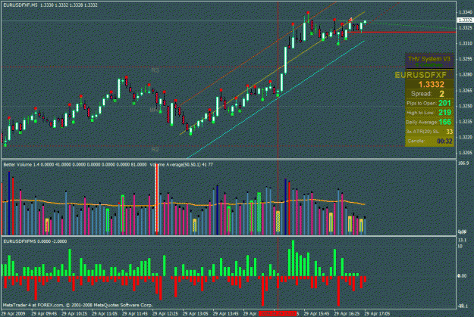This screenshot has height=317, width=474.
Task: Click the R2 pivot level label
Action: (155, 149)
